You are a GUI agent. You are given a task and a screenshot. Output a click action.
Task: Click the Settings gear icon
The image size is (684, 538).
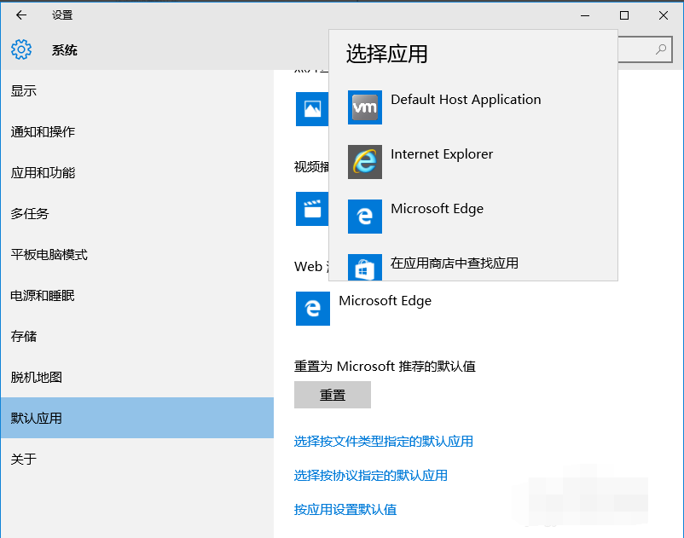point(20,49)
